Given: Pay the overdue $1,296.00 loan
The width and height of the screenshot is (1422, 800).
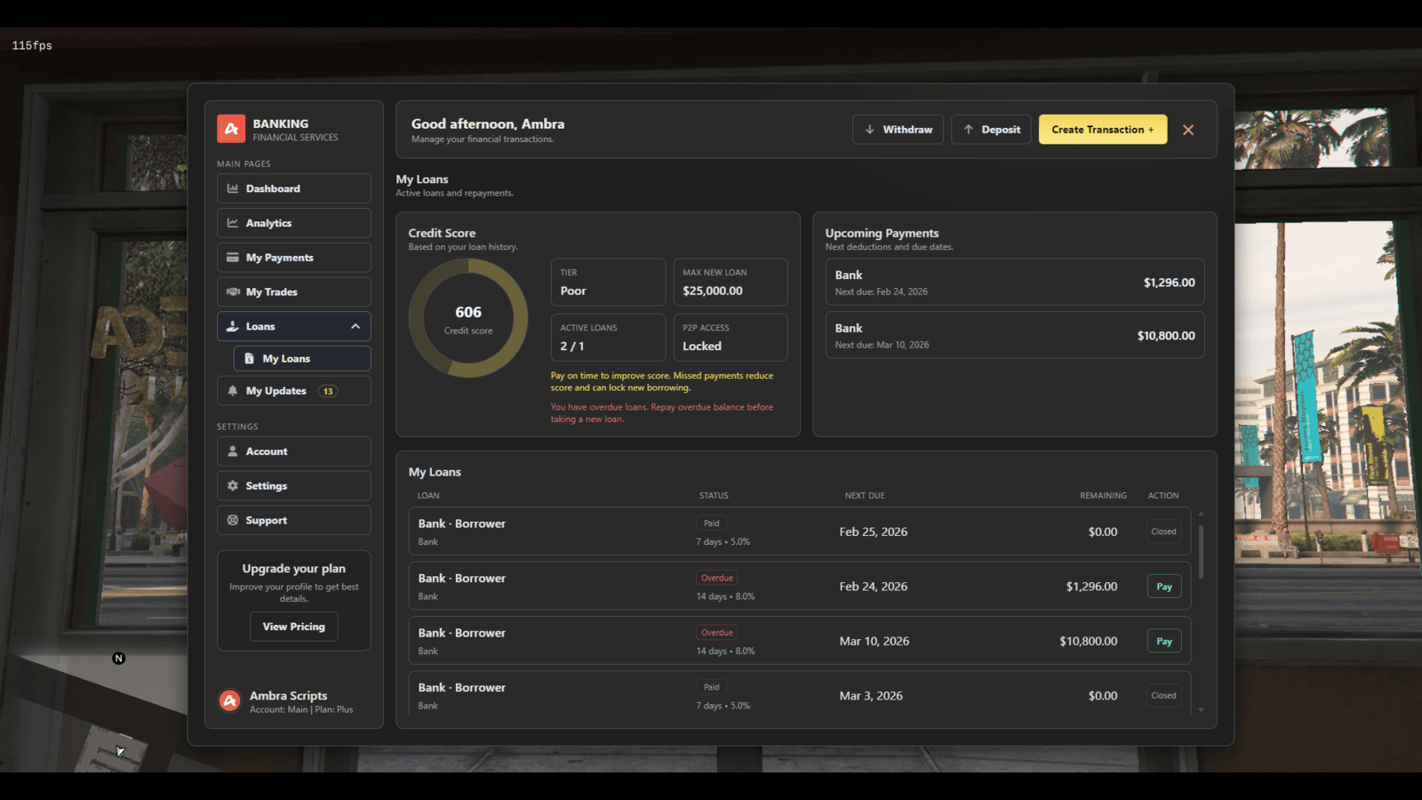Looking at the screenshot, I should pos(1163,586).
